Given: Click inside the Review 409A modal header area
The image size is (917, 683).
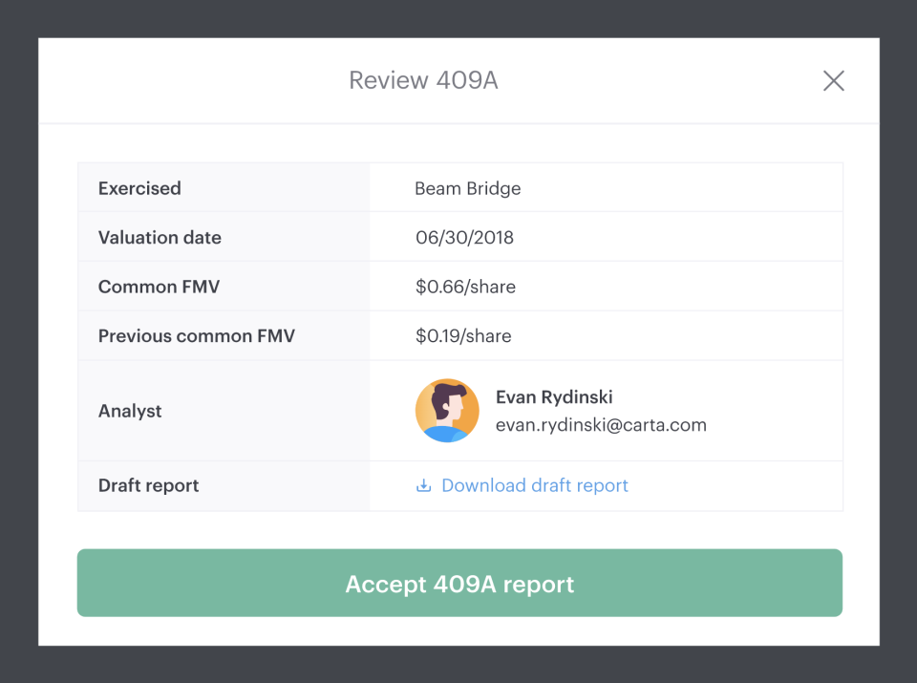Looking at the screenshot, I should click(x=239, y=80).
